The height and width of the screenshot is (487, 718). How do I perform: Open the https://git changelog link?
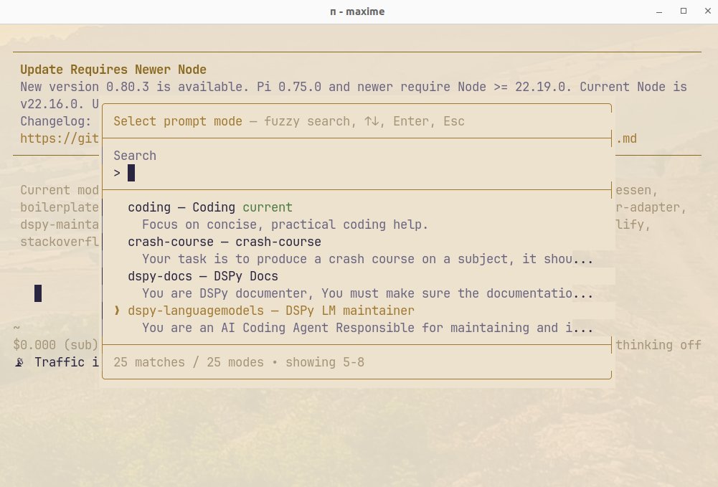[60, 138]
